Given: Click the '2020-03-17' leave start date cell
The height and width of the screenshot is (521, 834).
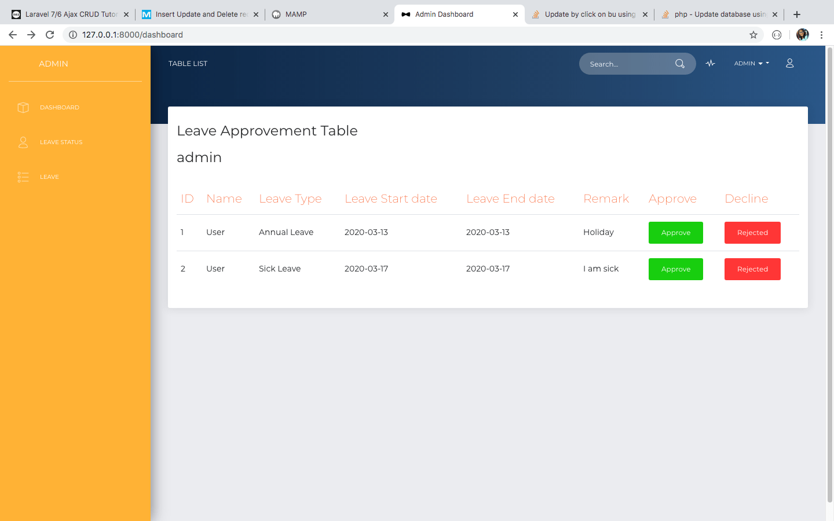Looking at the screenshot, I should click(x=366, y=269).
